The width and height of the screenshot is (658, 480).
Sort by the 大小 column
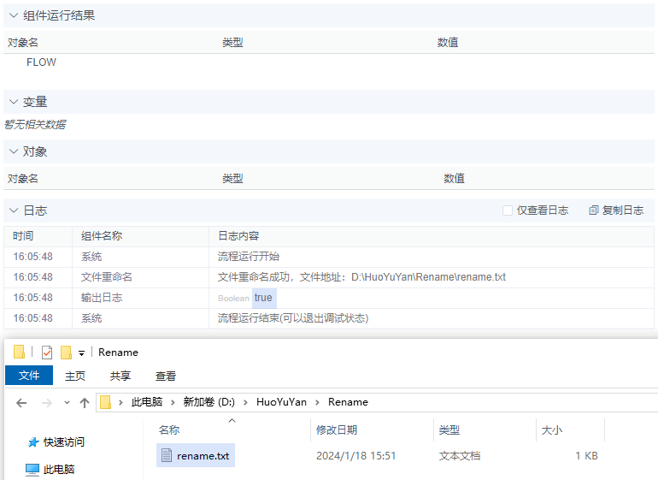tap(552, 430)
